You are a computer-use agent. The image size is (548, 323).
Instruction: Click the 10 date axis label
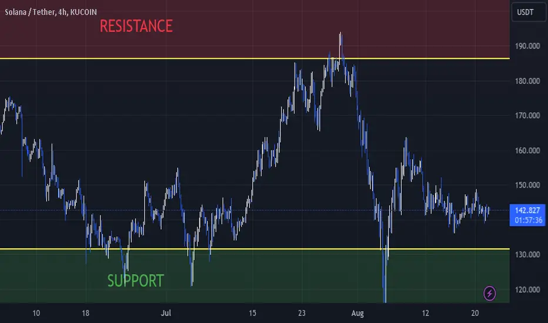[x=36, y=313]
